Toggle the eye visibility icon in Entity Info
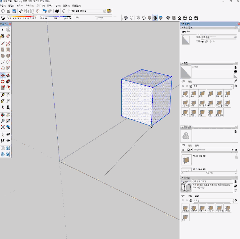 202,41
